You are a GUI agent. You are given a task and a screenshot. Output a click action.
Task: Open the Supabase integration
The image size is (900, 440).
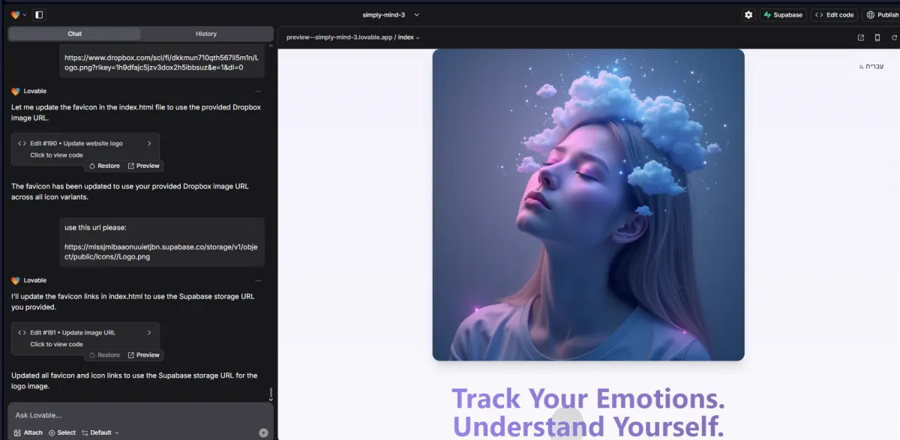[x=783, y=15]
